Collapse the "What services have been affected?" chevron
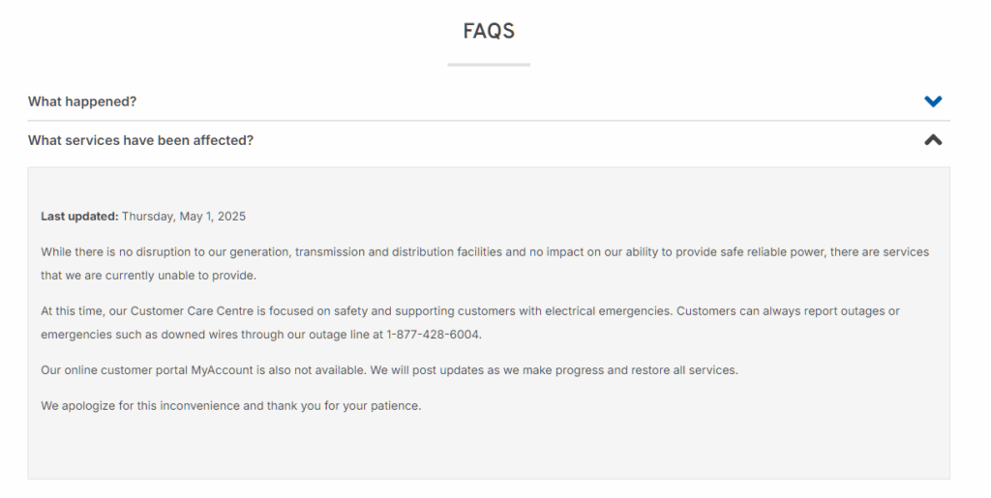The image size is (991, 498). pos(933,140)
